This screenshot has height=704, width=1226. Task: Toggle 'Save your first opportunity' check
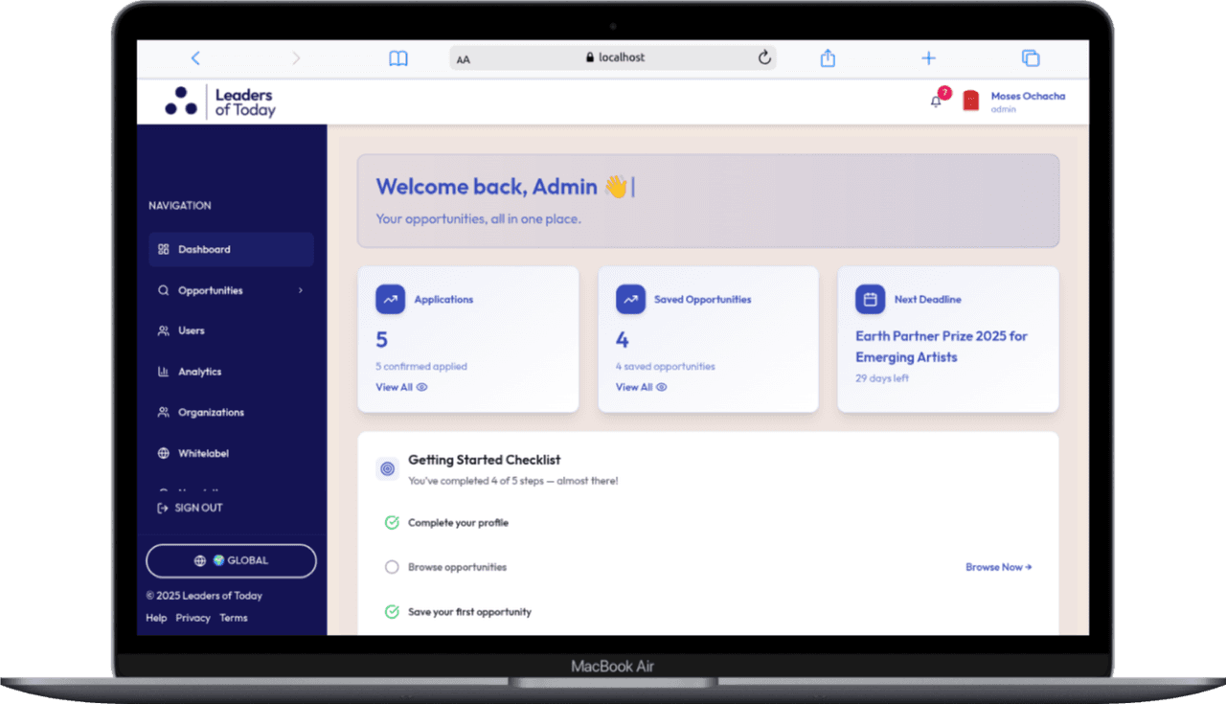pos(392,611)
